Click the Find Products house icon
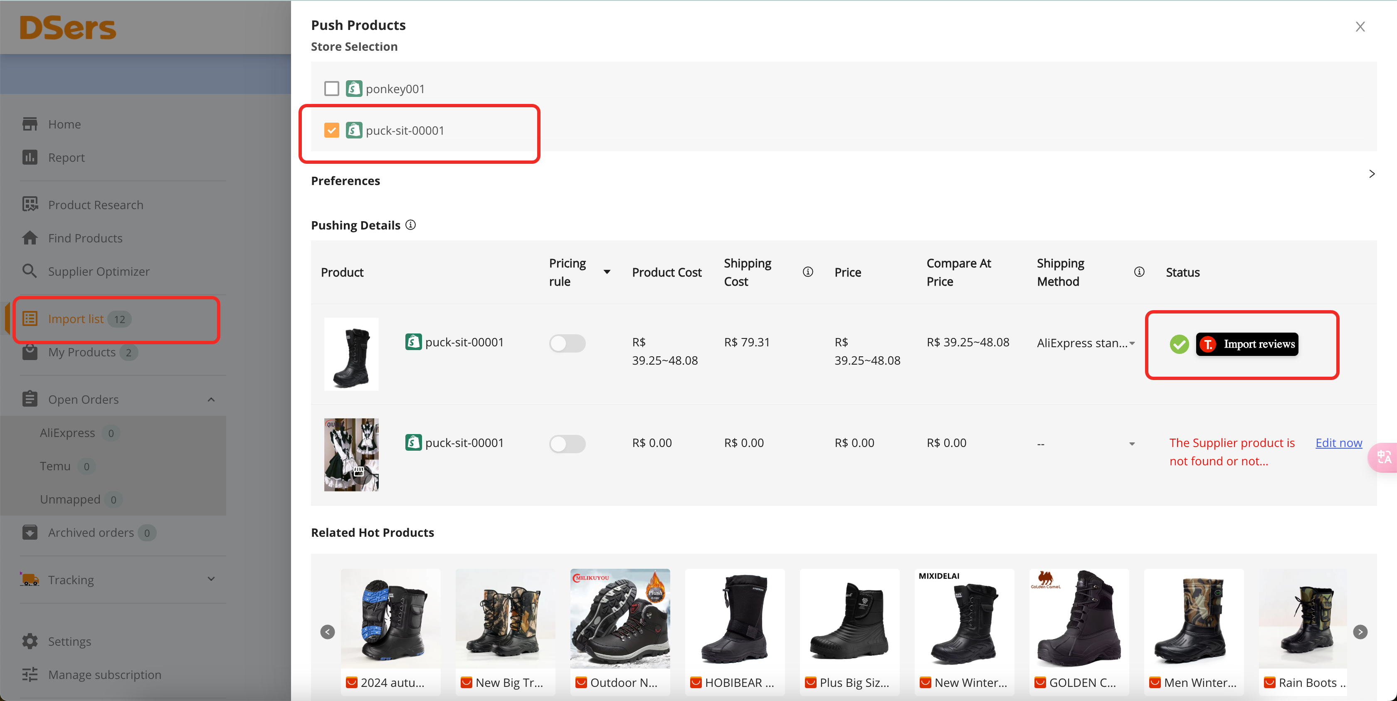The height and width of the screenshot is (701, 1397). [x=30, y=237]
